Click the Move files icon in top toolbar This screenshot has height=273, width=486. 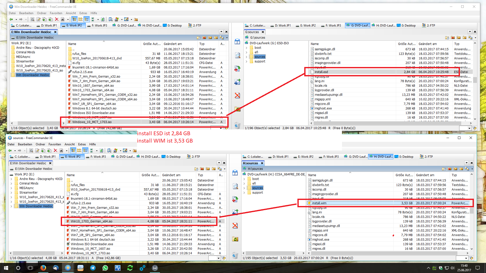pos(51,19)
